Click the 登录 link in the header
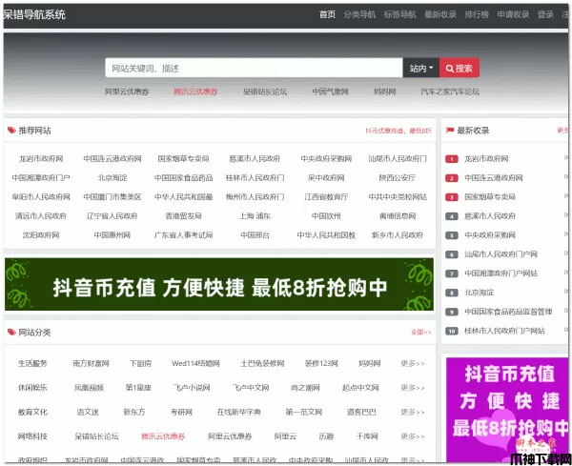 [545, 14]
